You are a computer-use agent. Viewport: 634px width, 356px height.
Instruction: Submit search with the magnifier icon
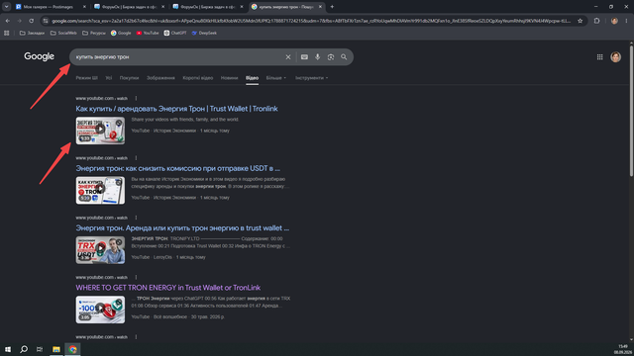(344, 57)
